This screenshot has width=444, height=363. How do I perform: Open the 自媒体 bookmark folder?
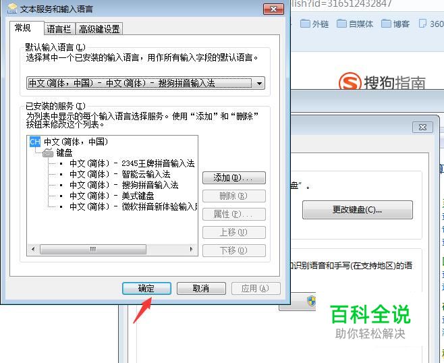click(x=355, y=24)
